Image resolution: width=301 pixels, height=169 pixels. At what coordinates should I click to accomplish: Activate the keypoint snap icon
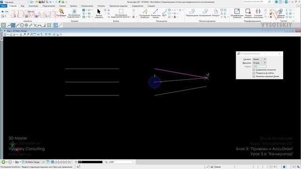[x=13, y=25]
